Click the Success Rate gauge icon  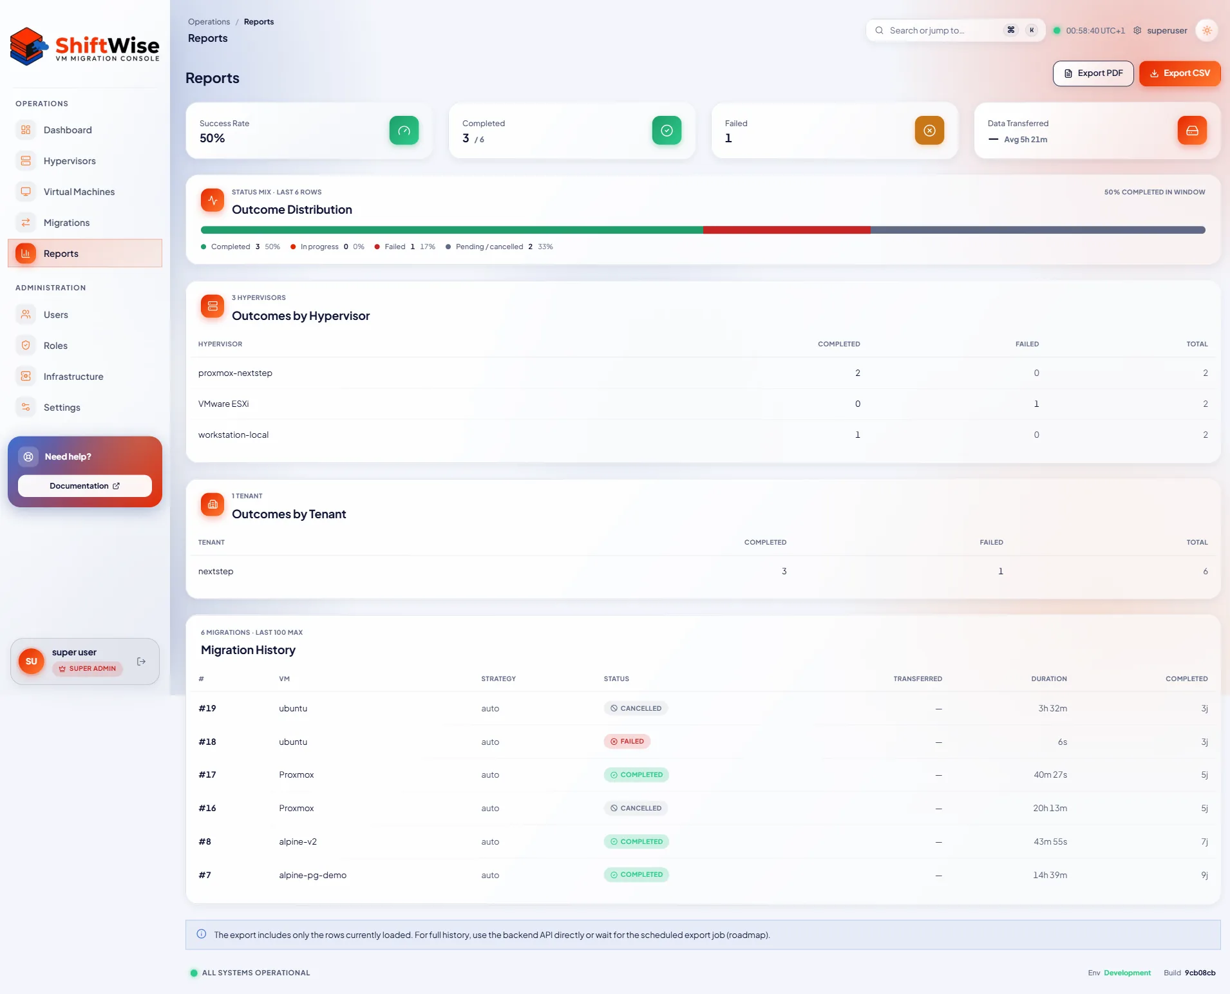(404, 131)
